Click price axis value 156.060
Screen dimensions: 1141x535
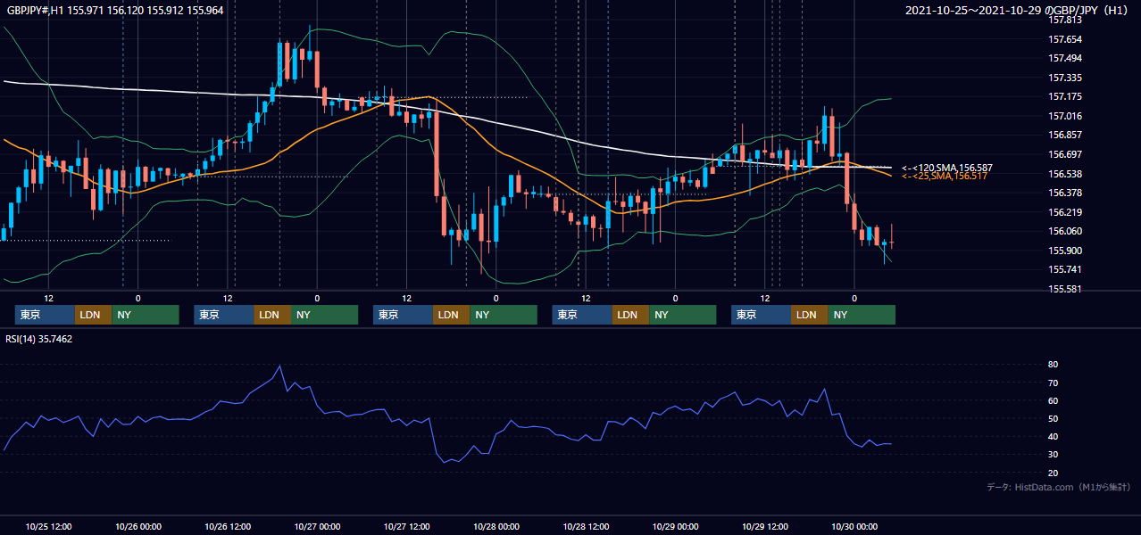(1065, 231)
